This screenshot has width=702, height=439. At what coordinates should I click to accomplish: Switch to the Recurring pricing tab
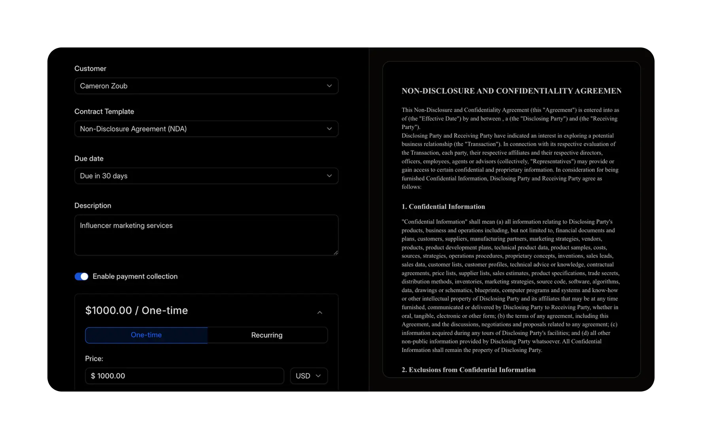coord(267,335)
